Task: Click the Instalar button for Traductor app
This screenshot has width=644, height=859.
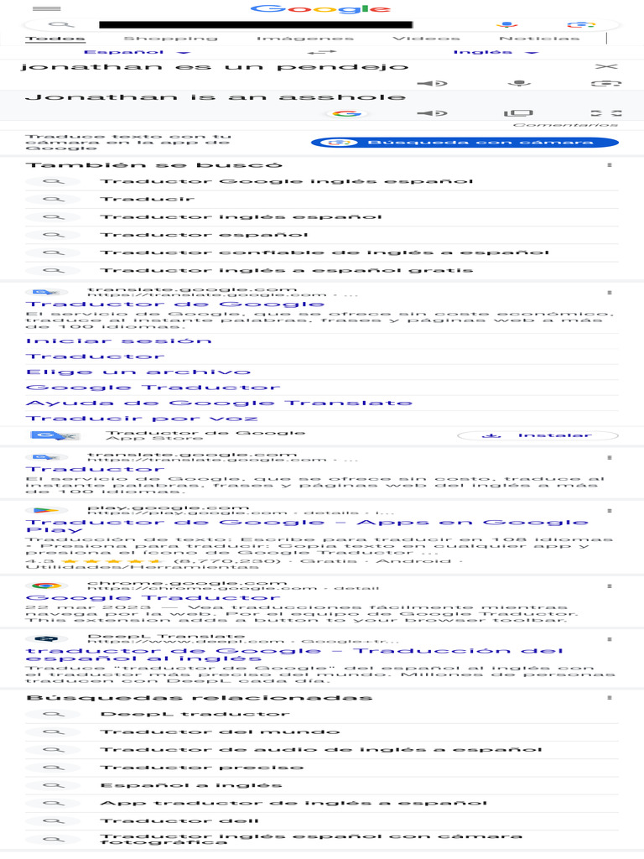Action: point(538,435)
